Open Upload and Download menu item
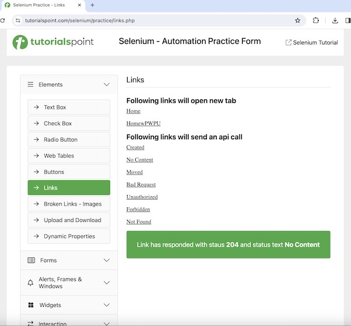351x326 pixels. pos(69,220)
